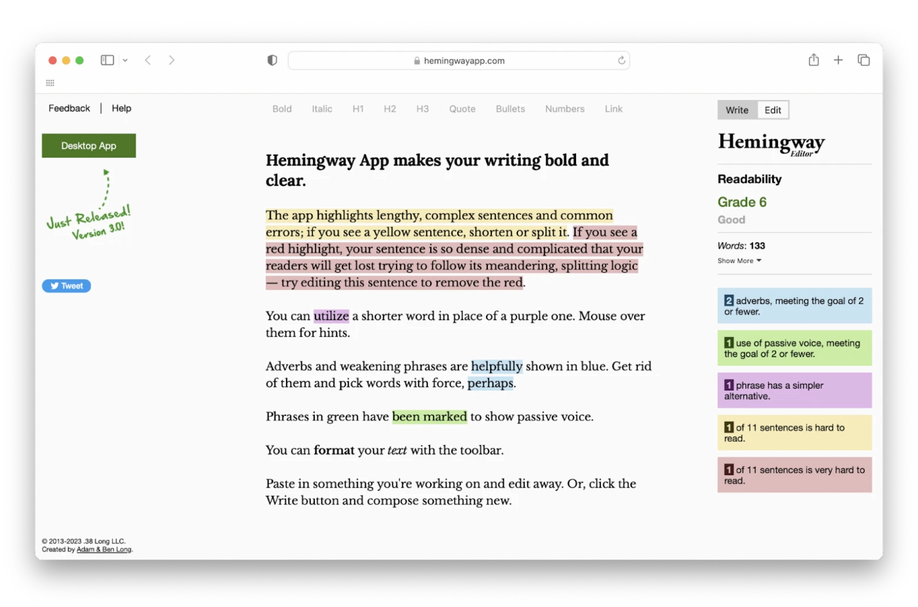
Task: Click the Grade 6 readability score
Action: click(x=742, y=202)
